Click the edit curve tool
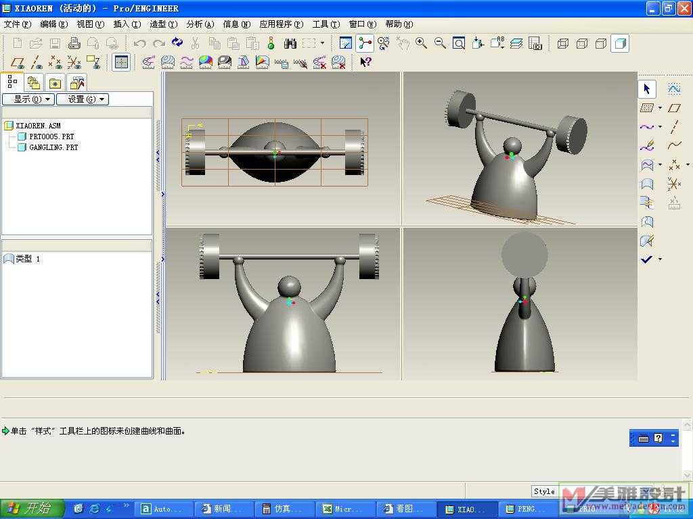Image resolution: width=693 pixels, height=519 pixels. [x=647, y=146]
